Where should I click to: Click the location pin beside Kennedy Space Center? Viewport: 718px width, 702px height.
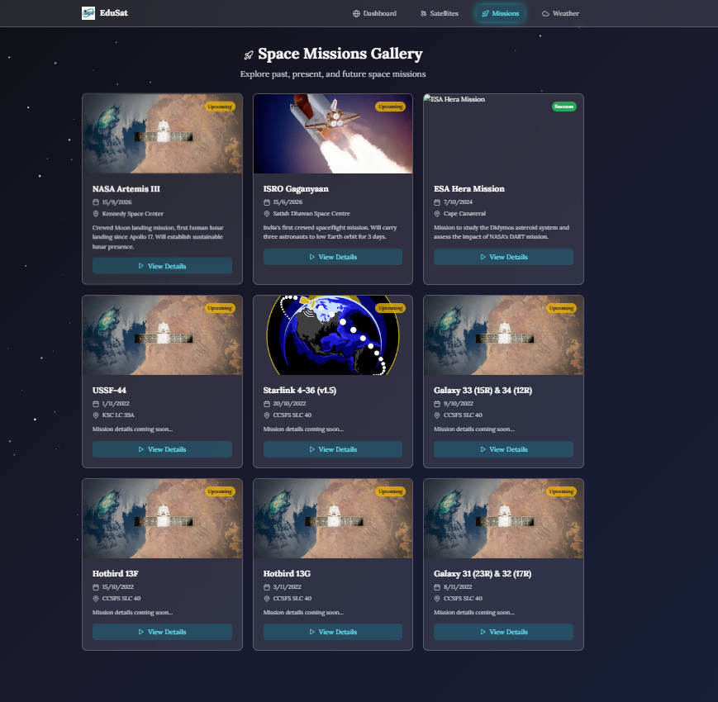96,214
